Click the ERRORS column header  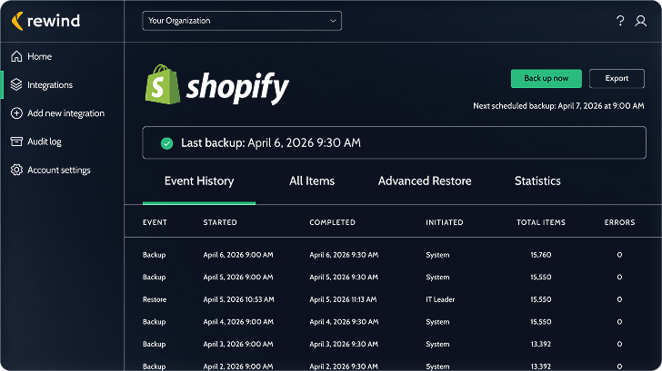click(619, 222)
